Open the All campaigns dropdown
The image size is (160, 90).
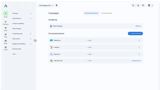(46, 5)
